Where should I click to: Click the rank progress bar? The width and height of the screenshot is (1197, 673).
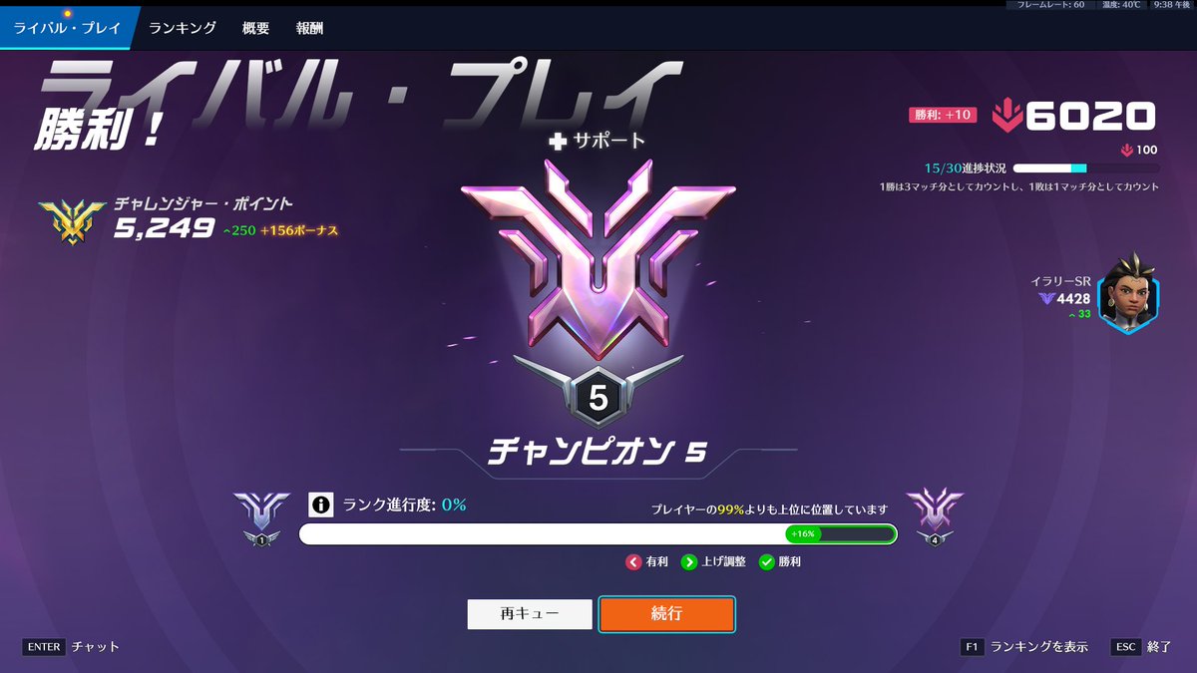click(598, 534)
